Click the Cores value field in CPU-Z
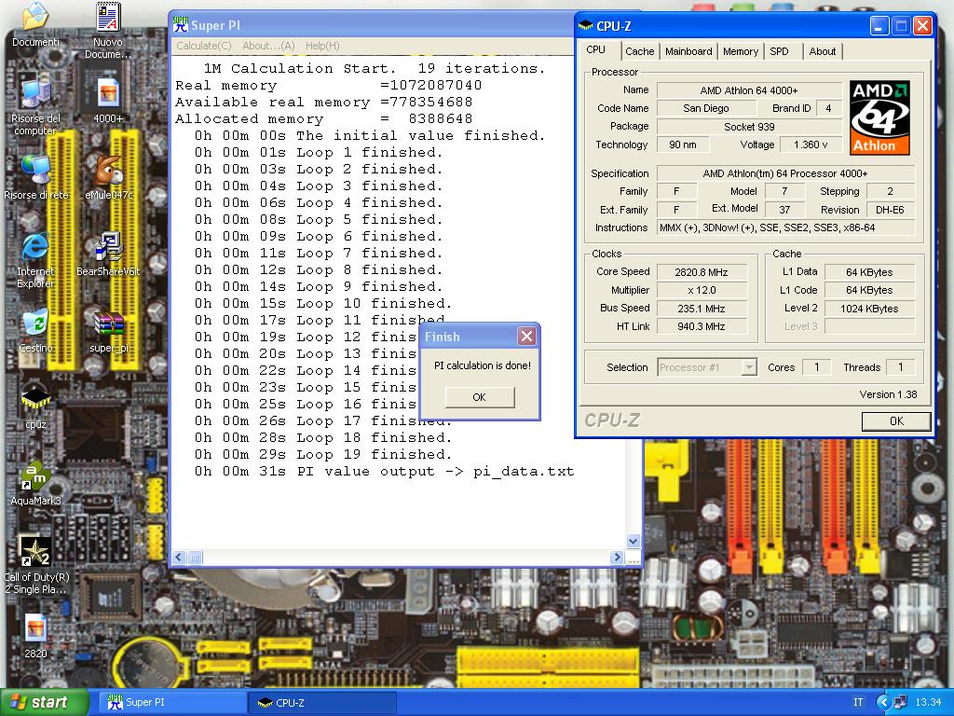Viewport: 954px width, 716px height. pos(816,367)
